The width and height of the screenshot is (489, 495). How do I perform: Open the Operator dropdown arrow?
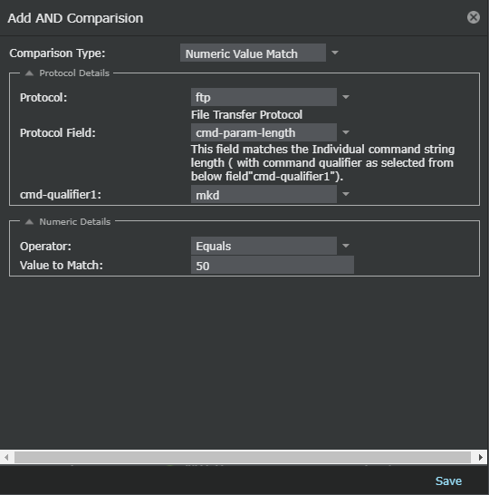[x=346, y=246]
